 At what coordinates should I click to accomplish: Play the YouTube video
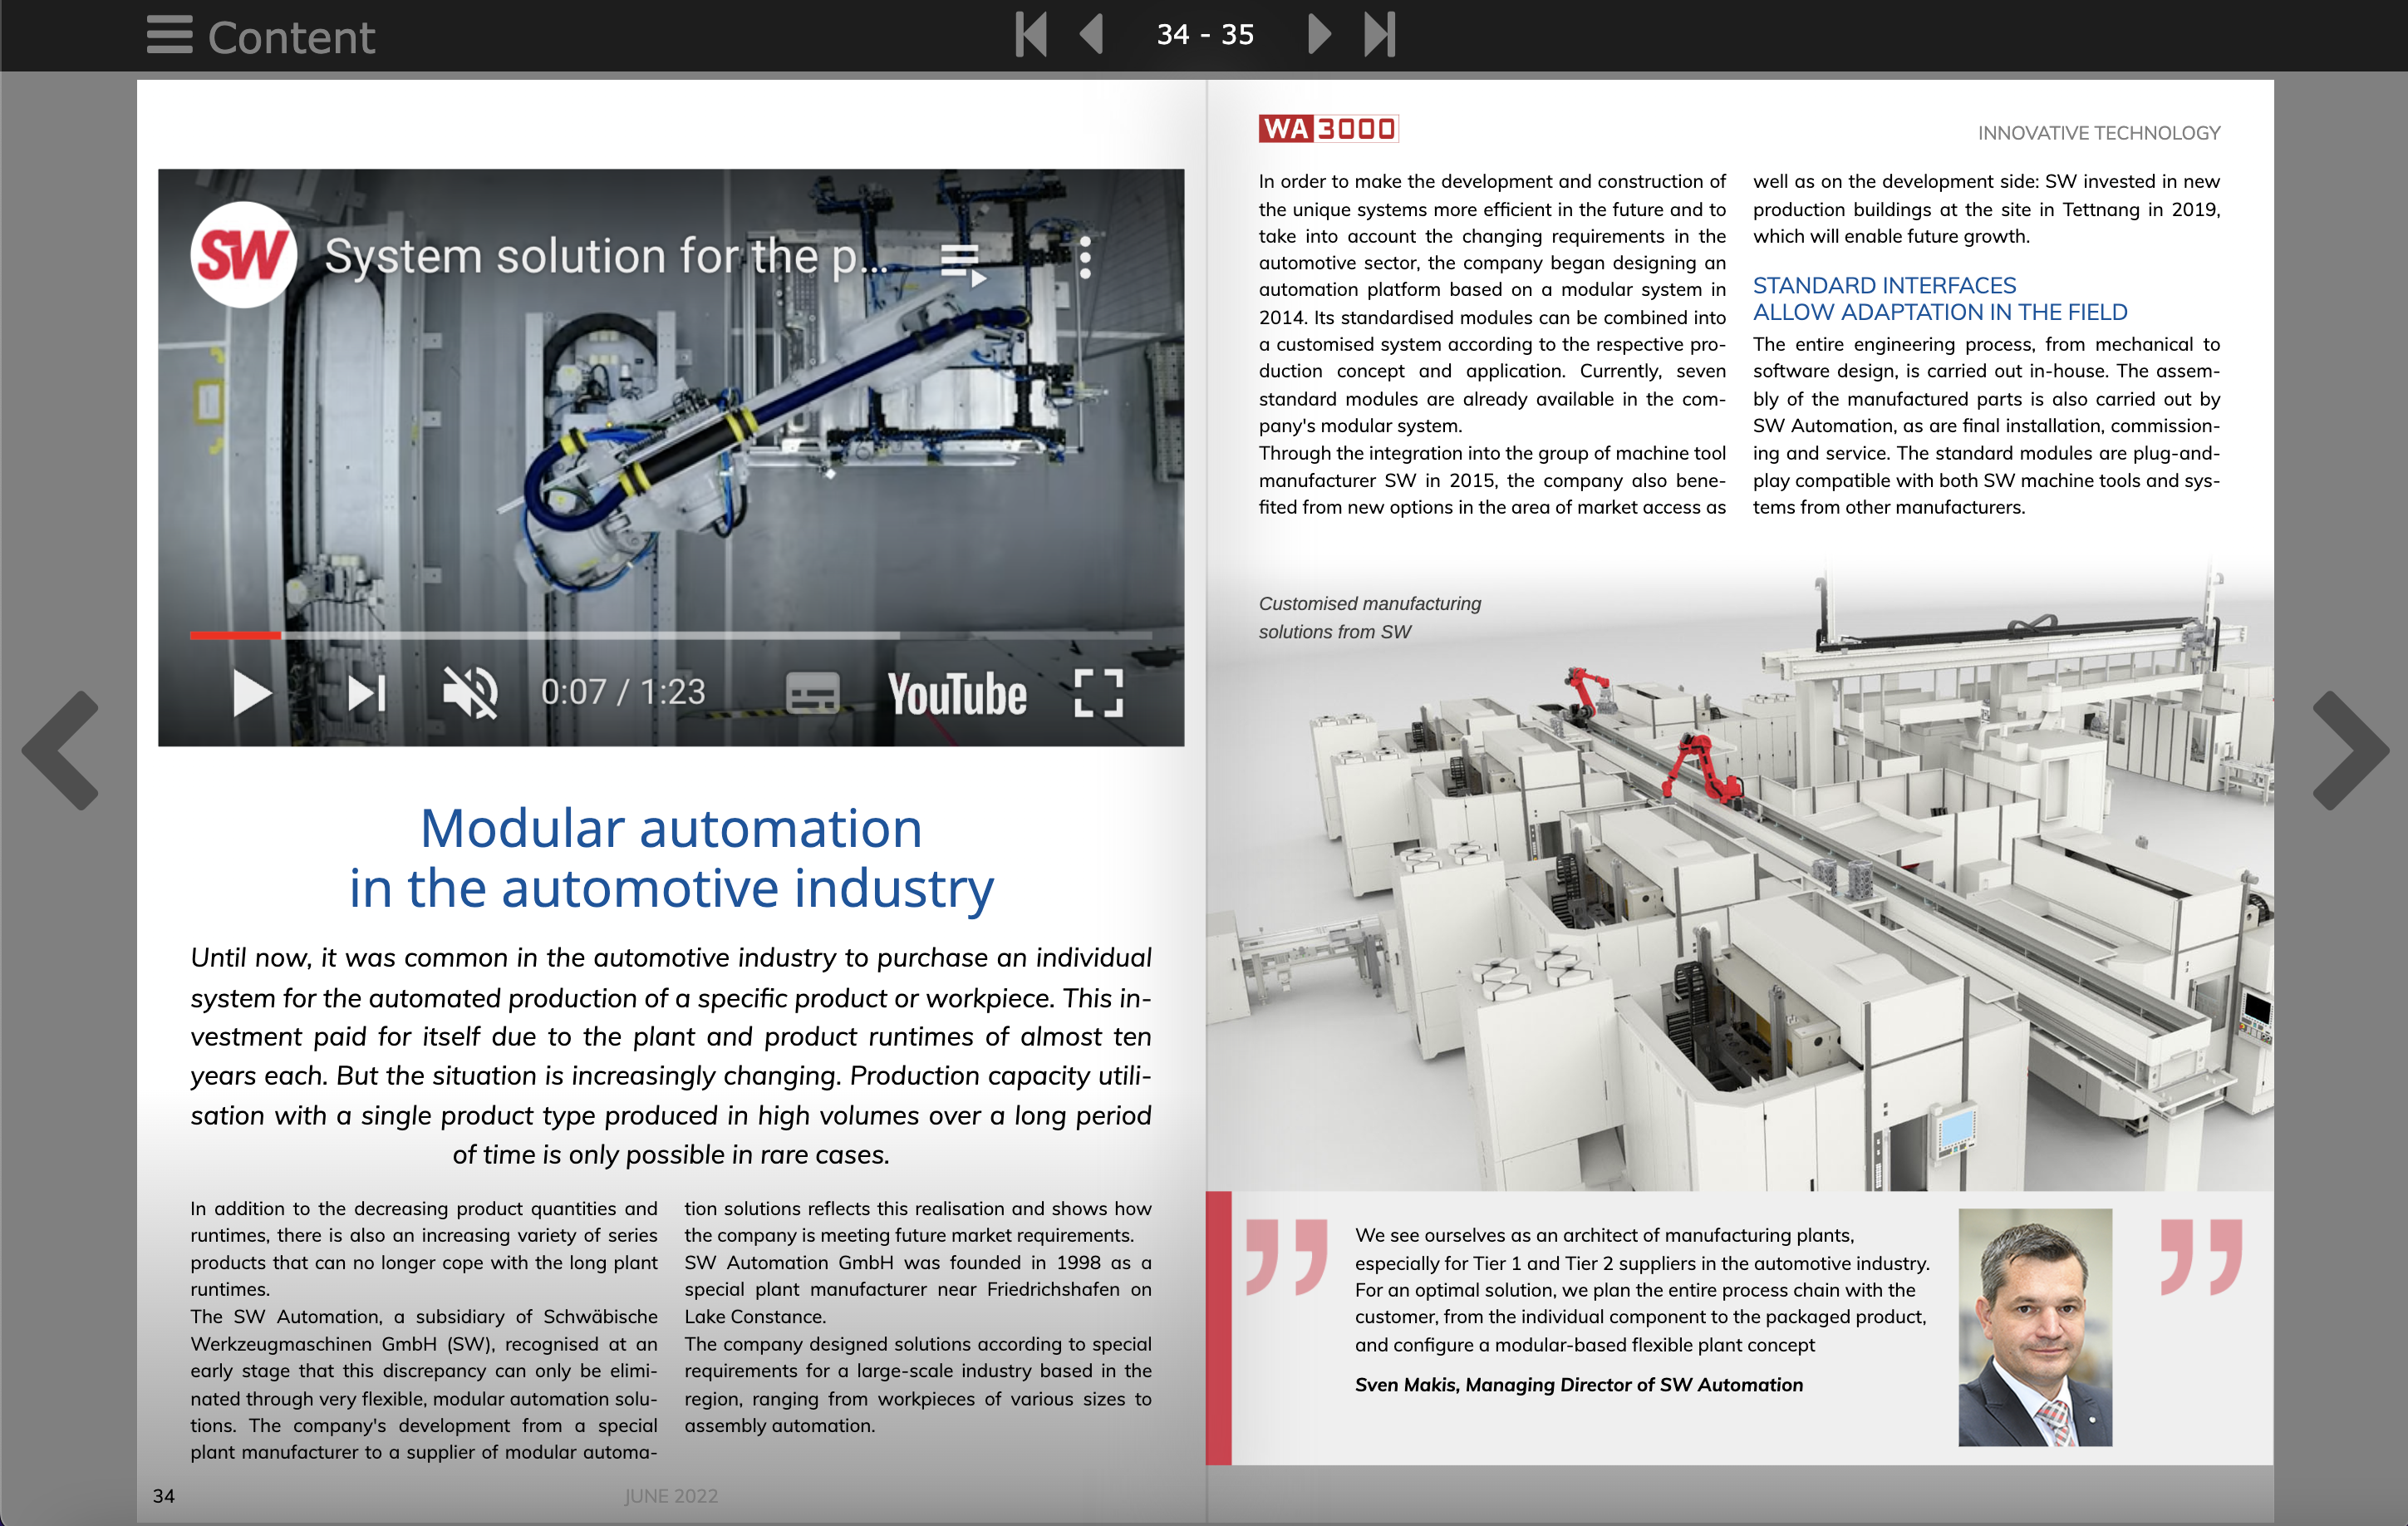(x=251, y=692)
